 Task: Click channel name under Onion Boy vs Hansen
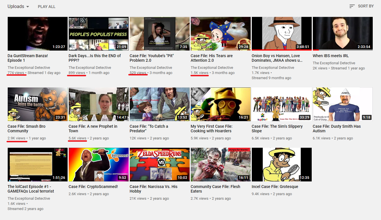[273, 68]
